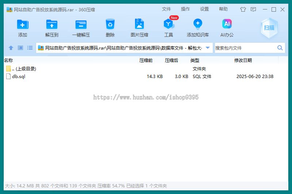Sort by the 名称 column header
The image size is (292, 194).
click(72, 60)
